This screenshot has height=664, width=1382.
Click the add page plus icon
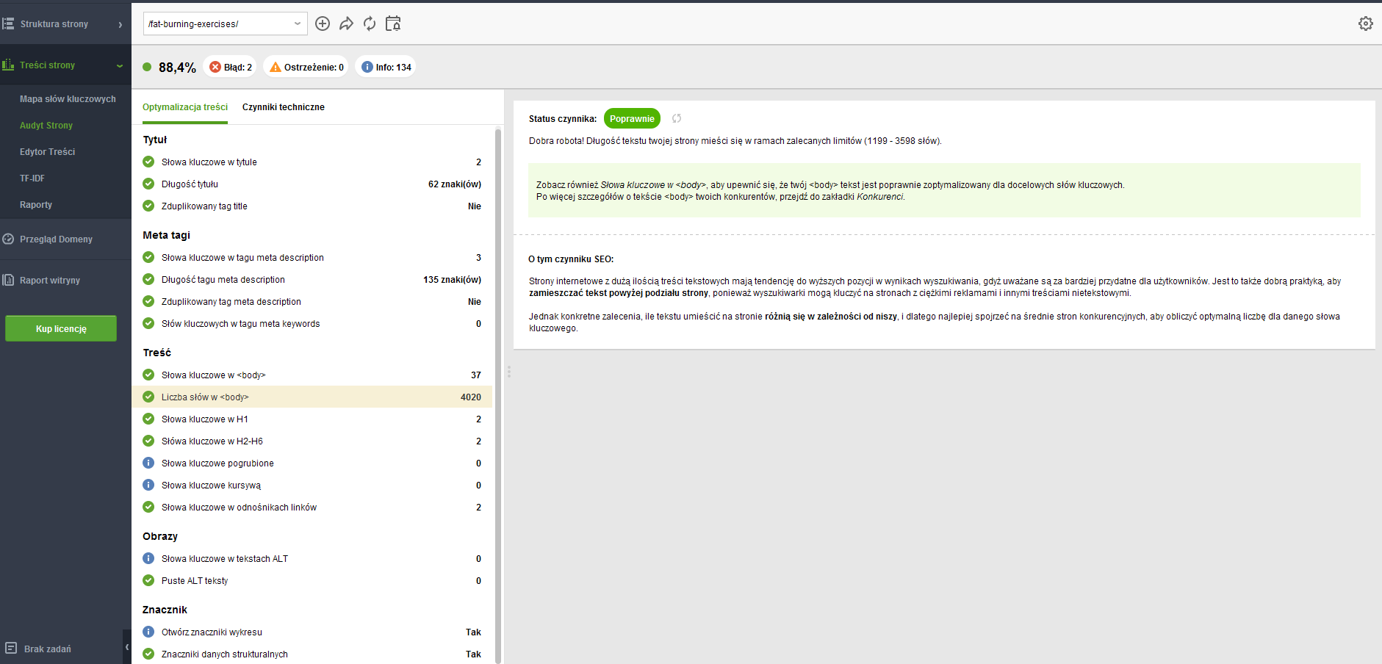point(323,24)
